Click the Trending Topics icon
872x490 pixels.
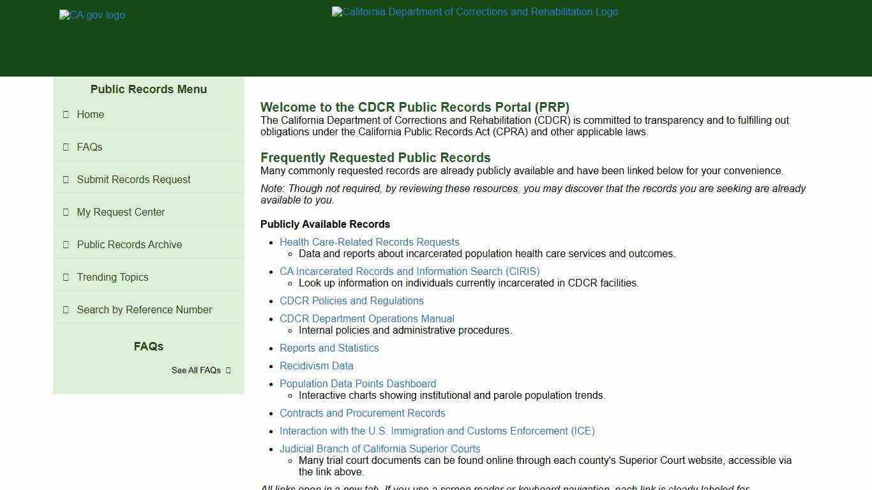tap(66, 277)
